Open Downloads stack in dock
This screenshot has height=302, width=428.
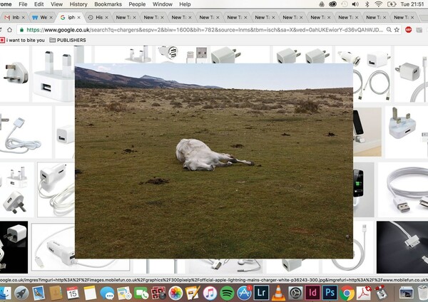pyautogui.click(x=406, y=293)
